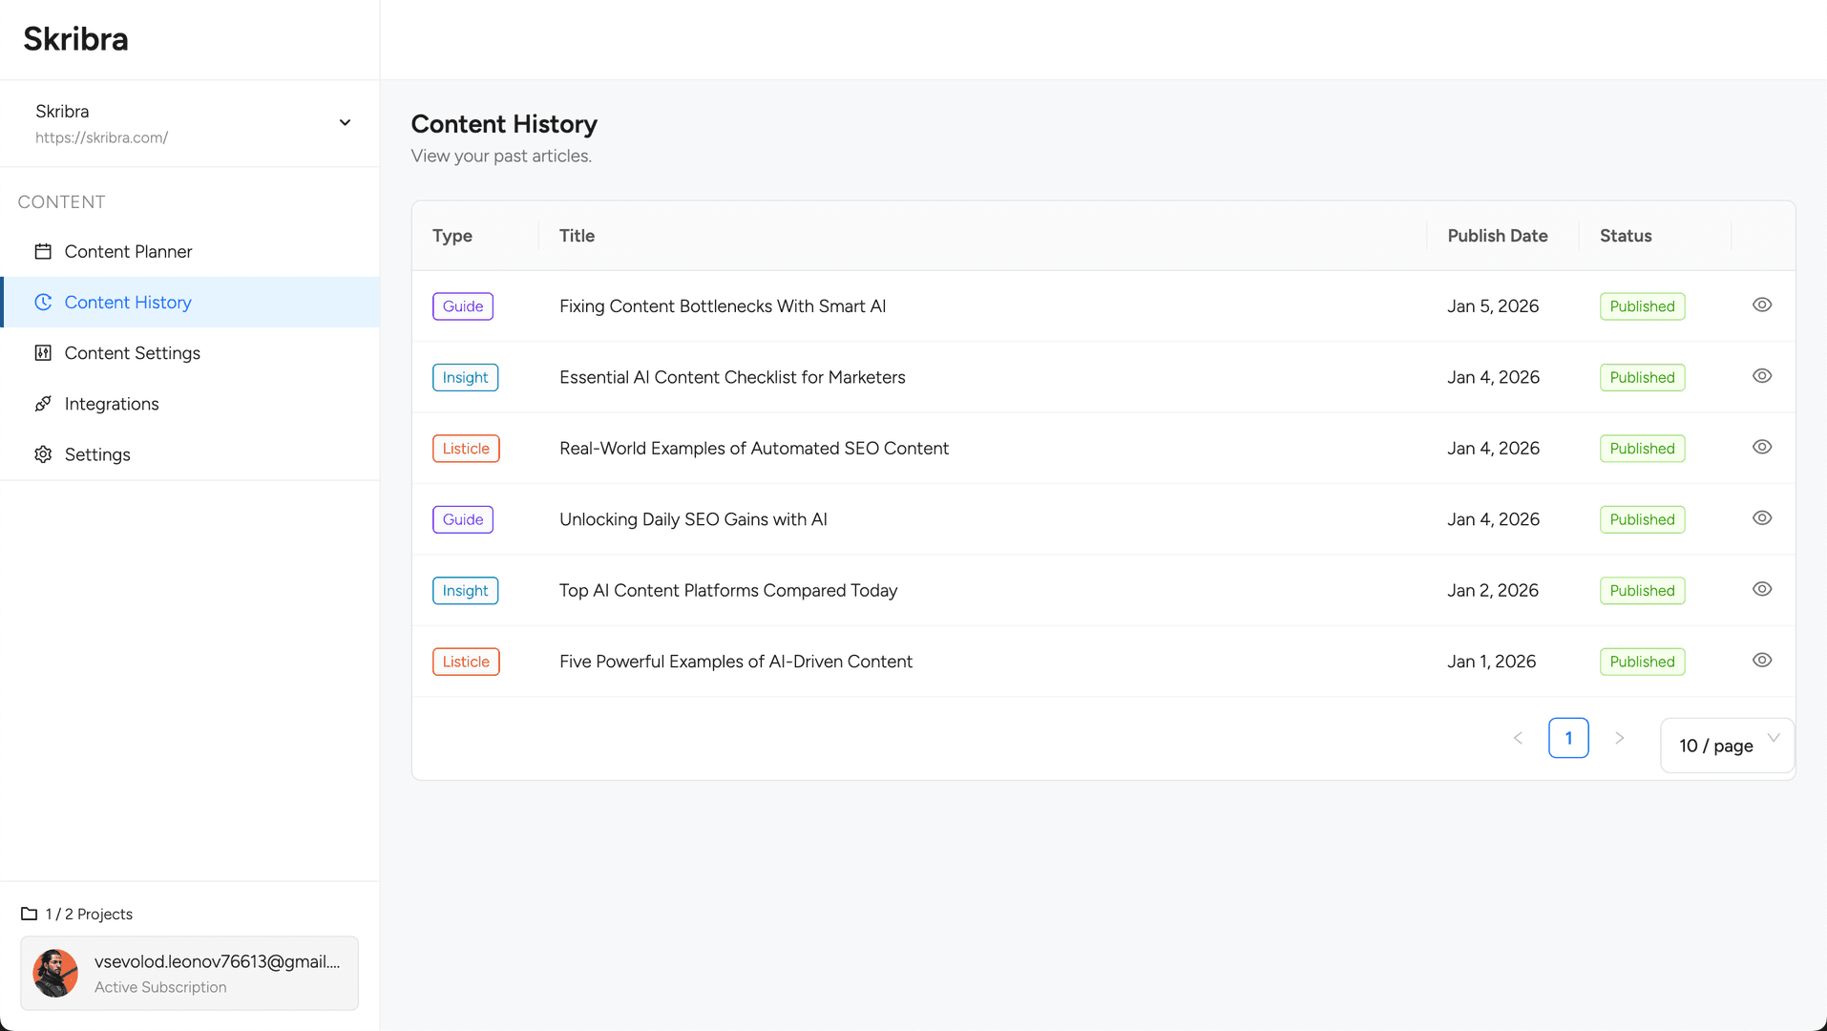Expand the Skribra project selector dropdown
The height and width of the screenshot is (1031, 1827).
coord(345,123)
